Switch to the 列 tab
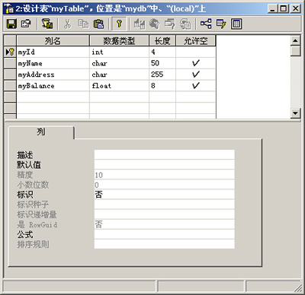The width and height of the screenshot is (305, 295). click(x=41, y=132)
